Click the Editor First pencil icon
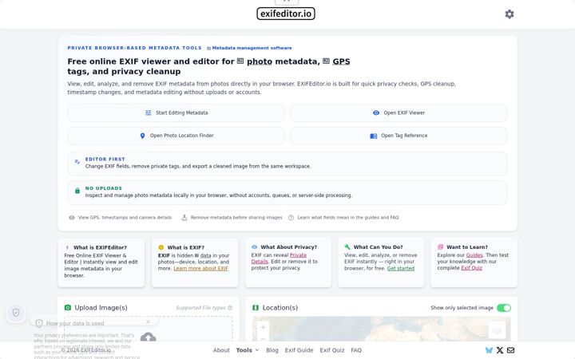 pyautogui.click(x=77, y=162)
